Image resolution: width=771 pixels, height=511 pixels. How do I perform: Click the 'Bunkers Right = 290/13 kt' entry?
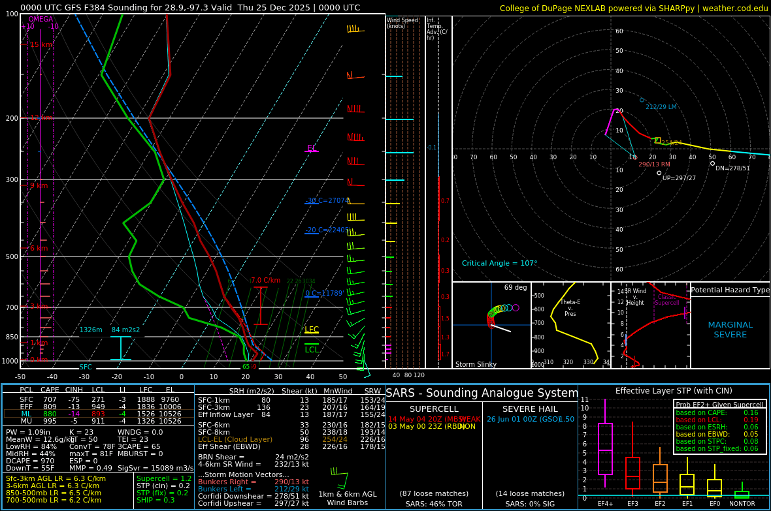tap(254, 482)
